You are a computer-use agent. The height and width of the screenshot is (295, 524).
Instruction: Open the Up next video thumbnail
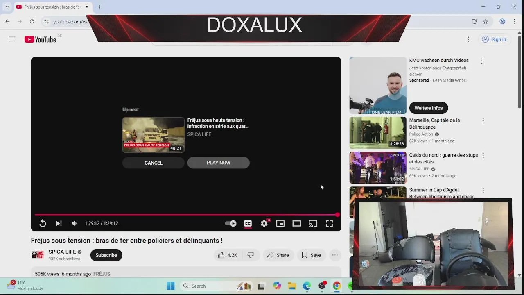click(154, 135)
